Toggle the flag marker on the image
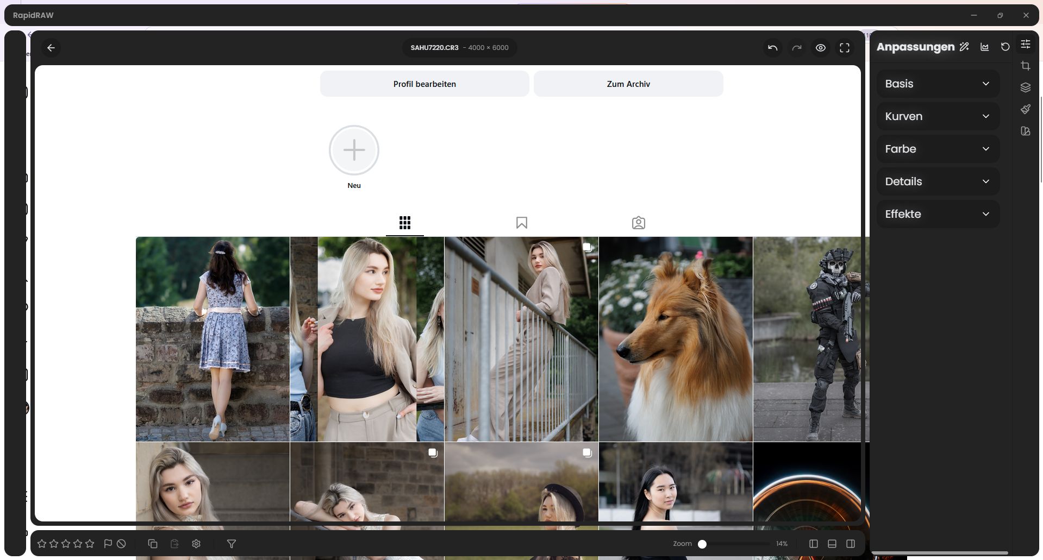 tap(108, 544)
